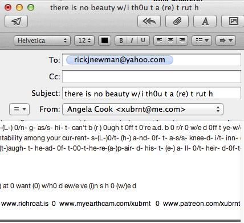Send the message with paper plane button
Viewport: 244px width, 223px height.
click(x=17, y=21)
